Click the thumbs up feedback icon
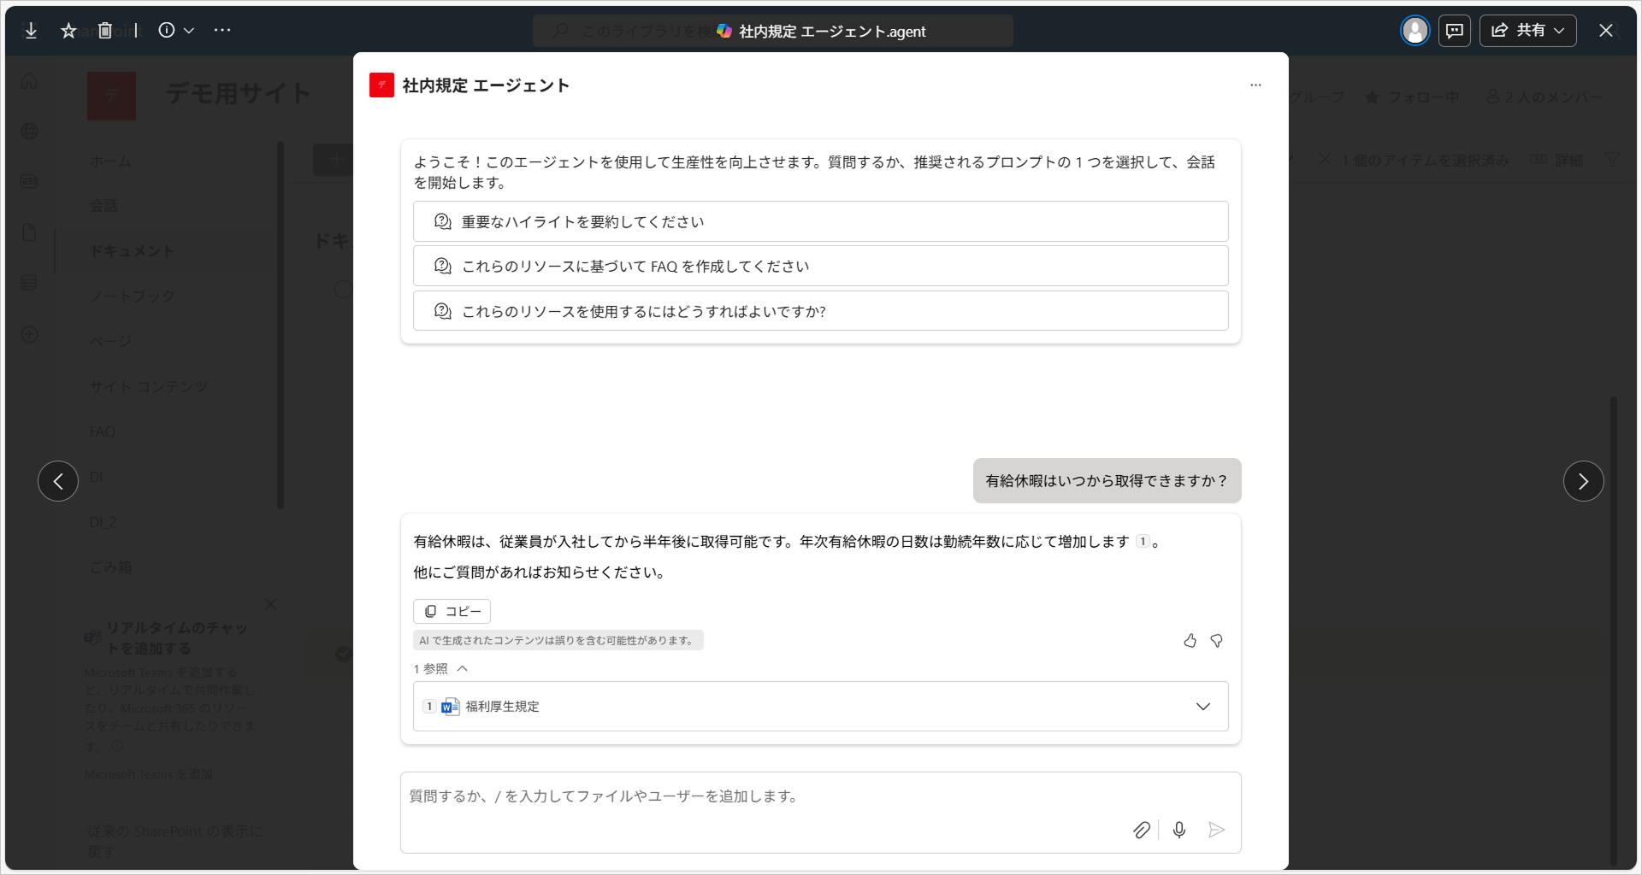The height and width of the screenshot is (875, 1642). tap(1190, 641)
